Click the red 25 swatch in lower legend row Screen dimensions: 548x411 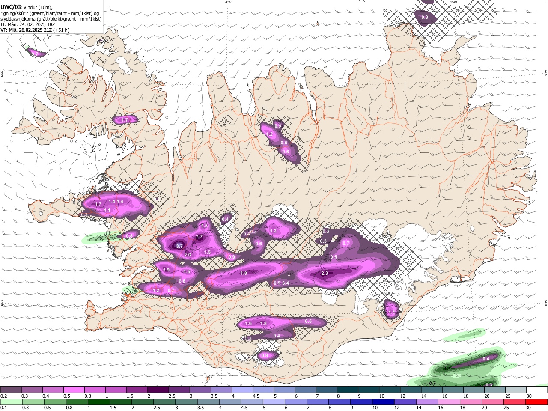(515, 402)
